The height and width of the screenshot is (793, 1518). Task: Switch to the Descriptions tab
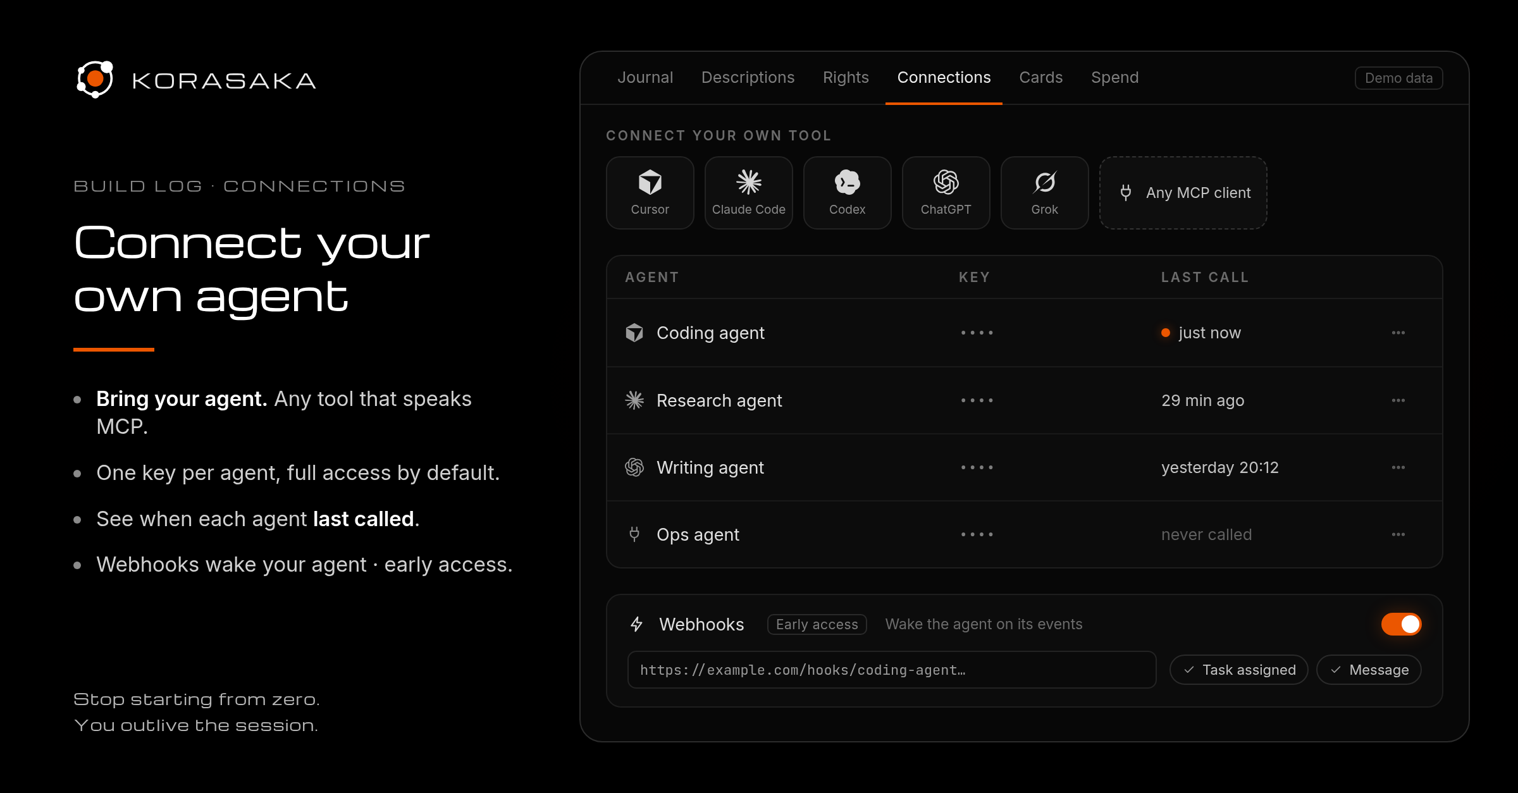coord(748,77)
